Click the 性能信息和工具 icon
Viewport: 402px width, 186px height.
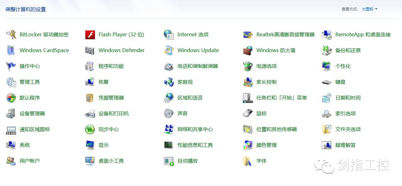169,145
